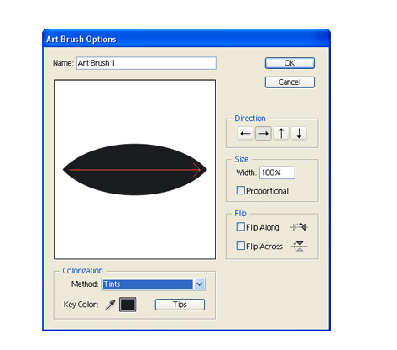Pick the Key Color eyedropper tool

click(x=110, y=305)
